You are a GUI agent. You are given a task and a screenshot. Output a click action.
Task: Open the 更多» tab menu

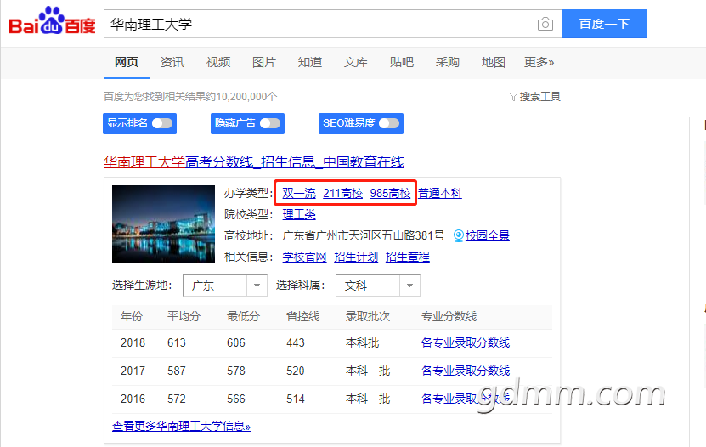click(539, 62)
